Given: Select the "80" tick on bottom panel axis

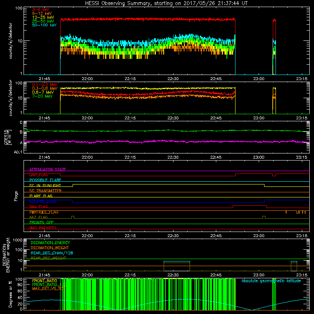Looking at the screenshot, I should [20, 285].
